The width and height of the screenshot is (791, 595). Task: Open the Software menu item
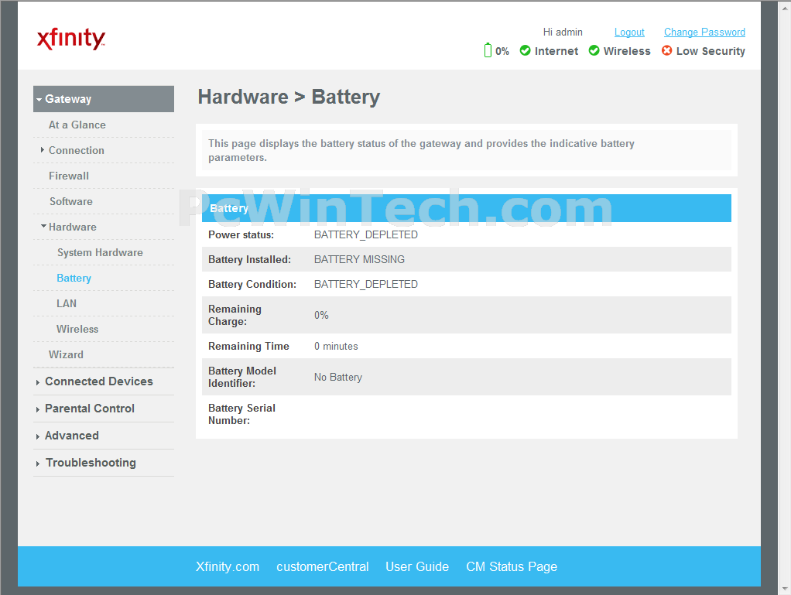(x=70, y=202)
